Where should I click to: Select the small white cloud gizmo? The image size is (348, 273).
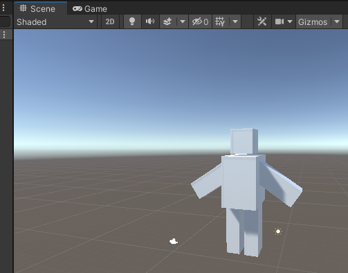[174, 241]
